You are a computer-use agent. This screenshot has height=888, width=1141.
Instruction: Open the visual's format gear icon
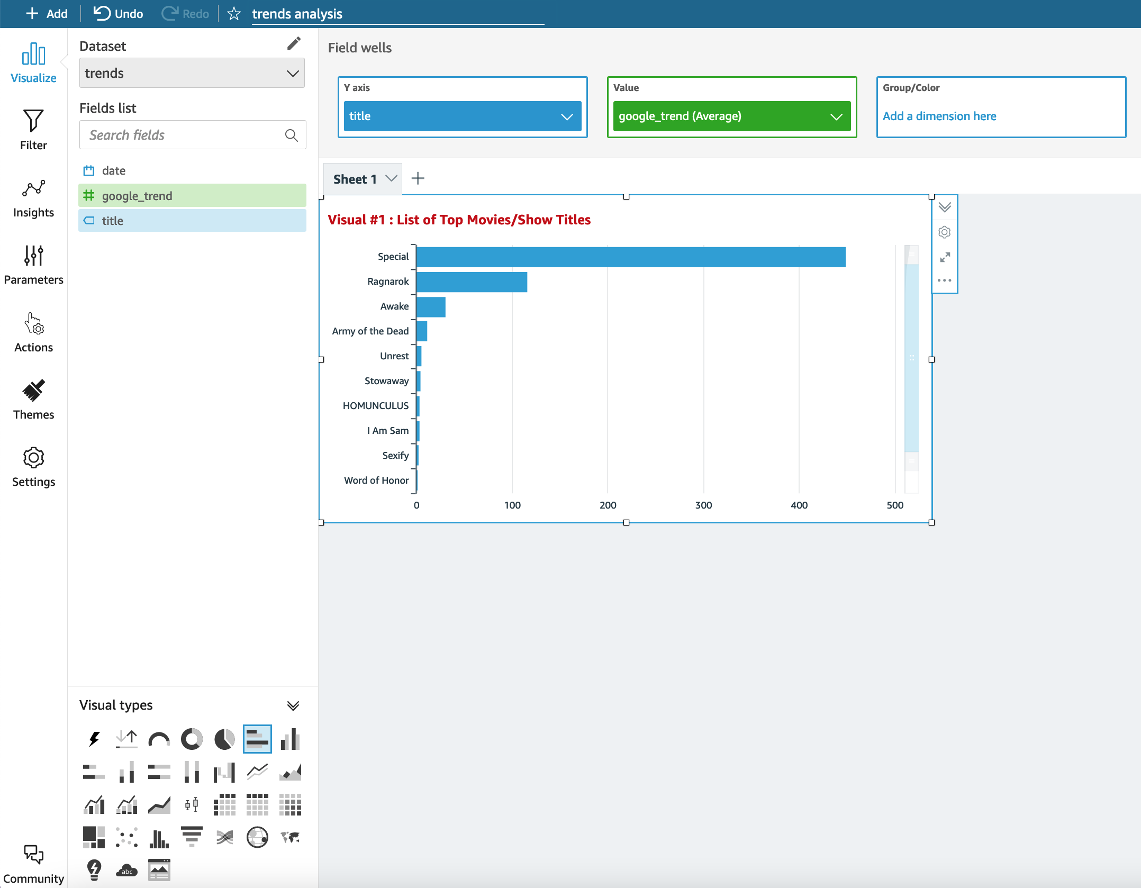945,232
